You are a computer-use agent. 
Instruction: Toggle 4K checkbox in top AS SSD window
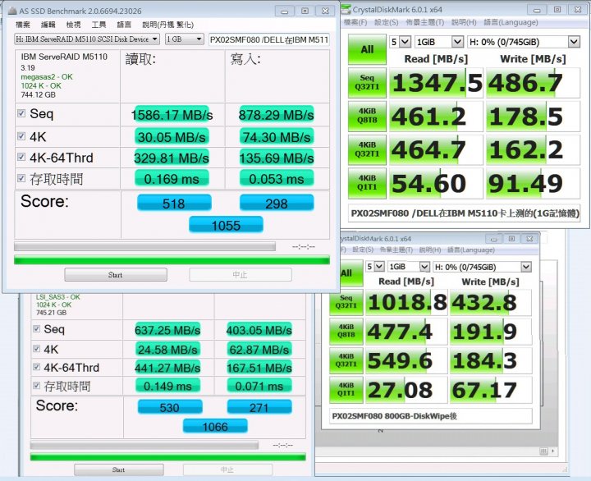coord(21,136)
